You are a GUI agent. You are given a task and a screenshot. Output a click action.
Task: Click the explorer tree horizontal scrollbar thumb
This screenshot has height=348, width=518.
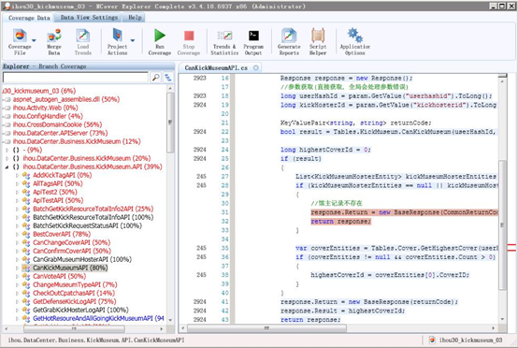point(74,329)
